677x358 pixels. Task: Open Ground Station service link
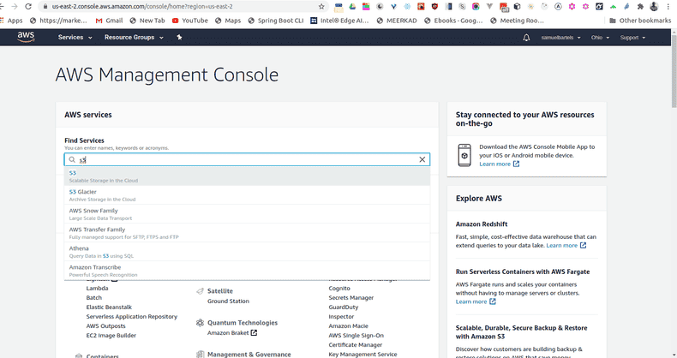[x=228, y=301]
